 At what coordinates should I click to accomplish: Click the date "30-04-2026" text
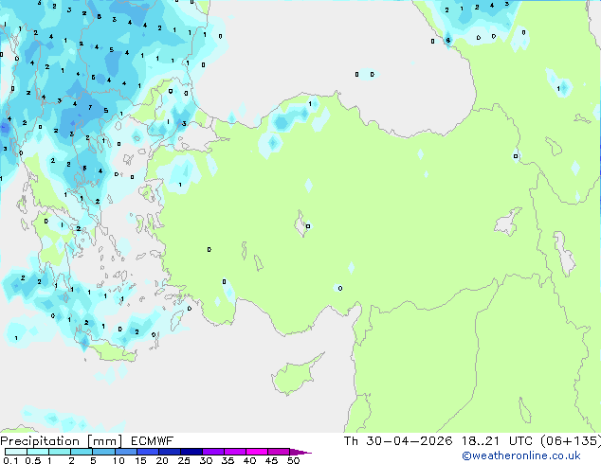click(x=409, y=441)
